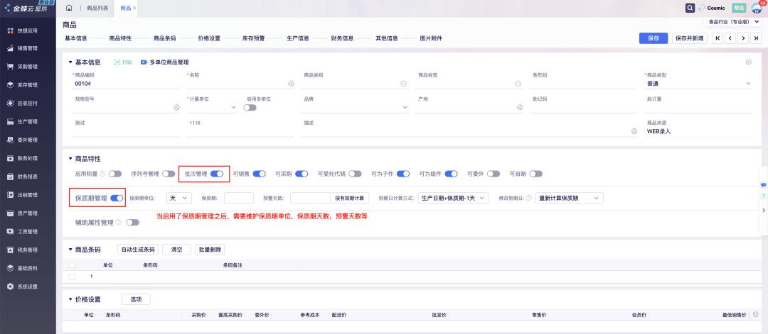
Task: Click the search icon in top bar
Action: click(x=690, y=9)
